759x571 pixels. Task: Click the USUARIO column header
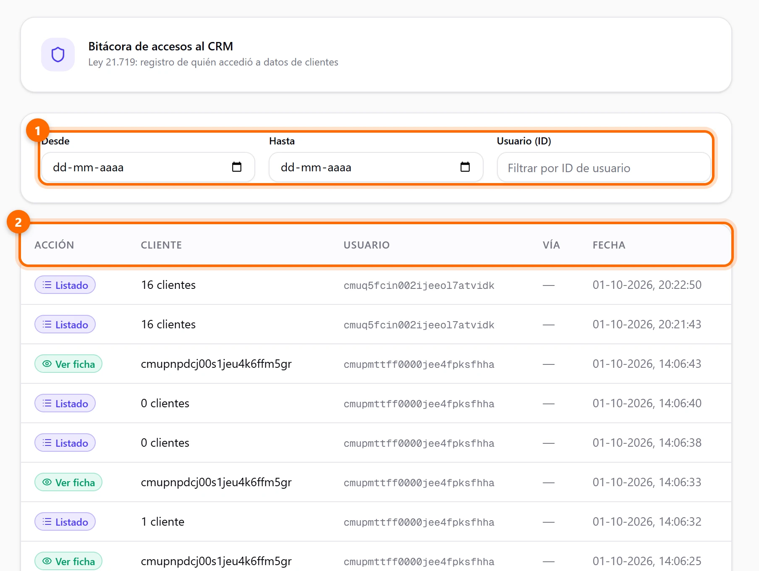pyautogui.click(x=366, y=245)
